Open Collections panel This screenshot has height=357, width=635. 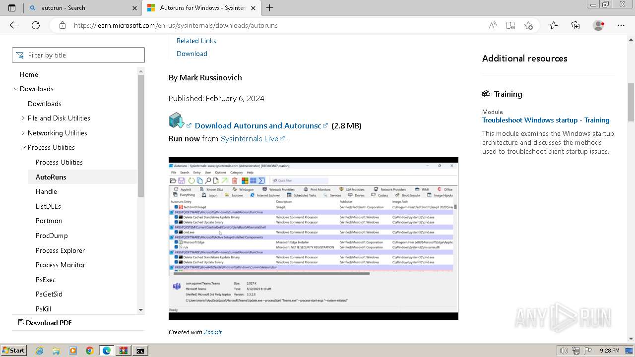coord(575,25)
